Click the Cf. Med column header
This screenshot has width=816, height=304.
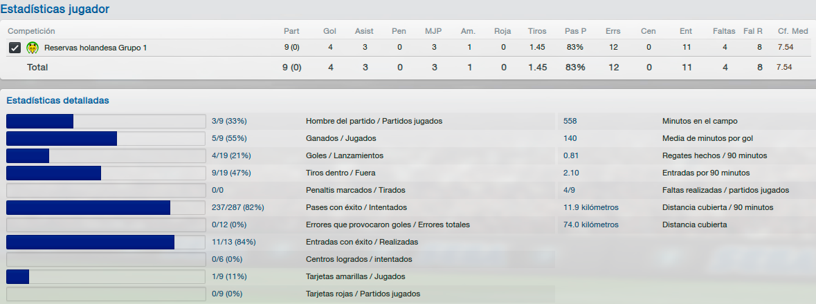tap(792, 31)
